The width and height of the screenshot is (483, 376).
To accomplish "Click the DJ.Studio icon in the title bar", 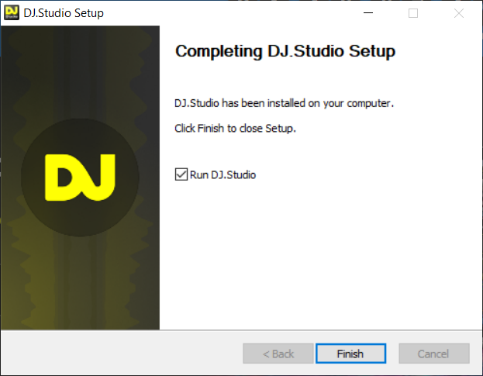I will (x=12, y=12).
